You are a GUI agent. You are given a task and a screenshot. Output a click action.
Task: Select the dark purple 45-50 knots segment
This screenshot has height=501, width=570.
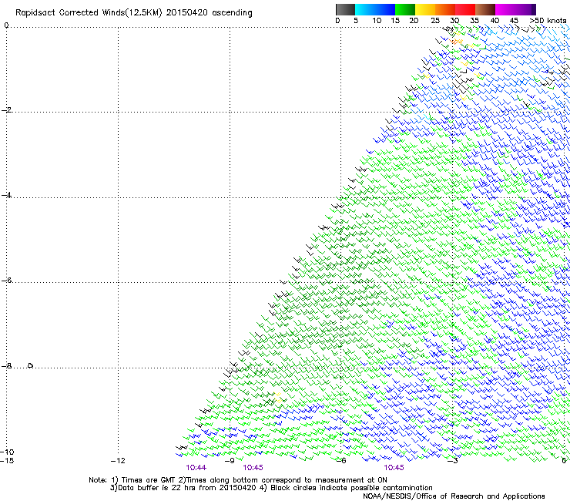525,9
